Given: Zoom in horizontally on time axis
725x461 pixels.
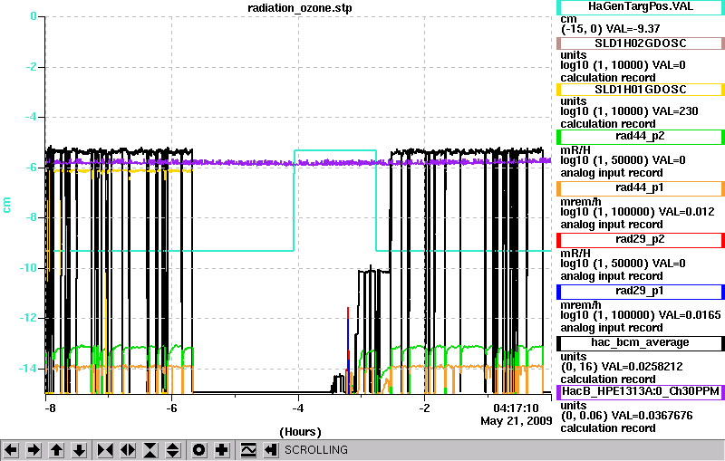Looking at the screenshot, I should [105, 450].
